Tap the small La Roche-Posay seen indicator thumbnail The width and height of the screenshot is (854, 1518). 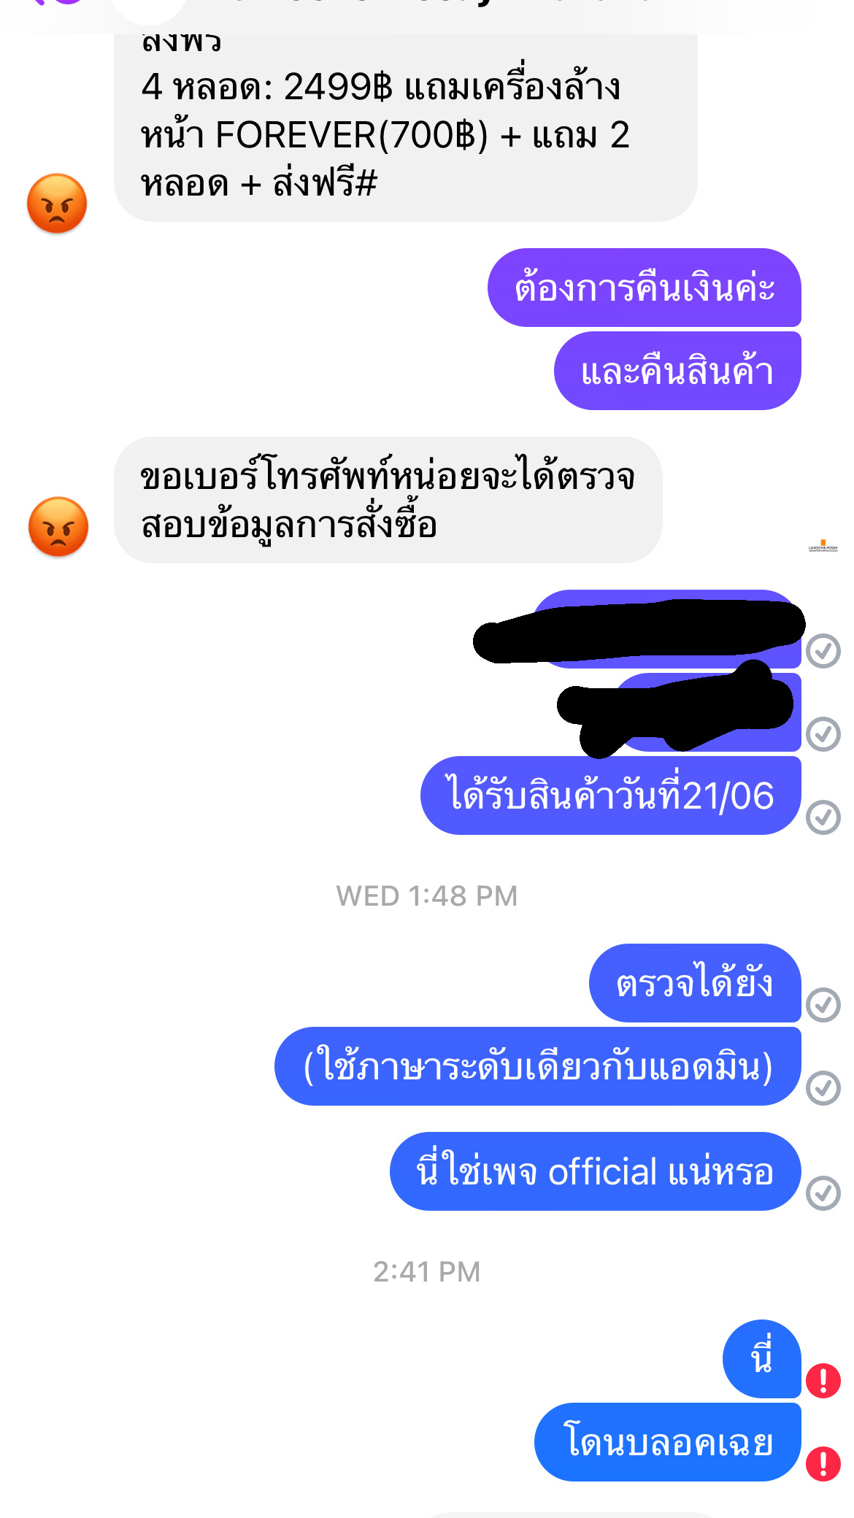click(x=823, y=547)
